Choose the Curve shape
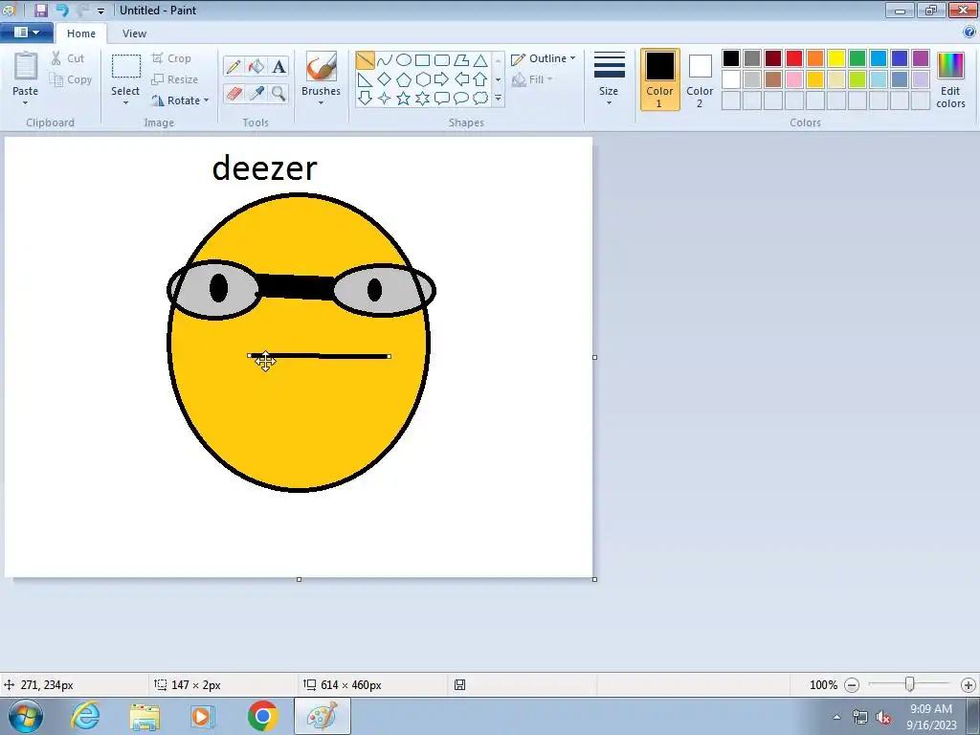The image size is (980, 735). [385, 60]
